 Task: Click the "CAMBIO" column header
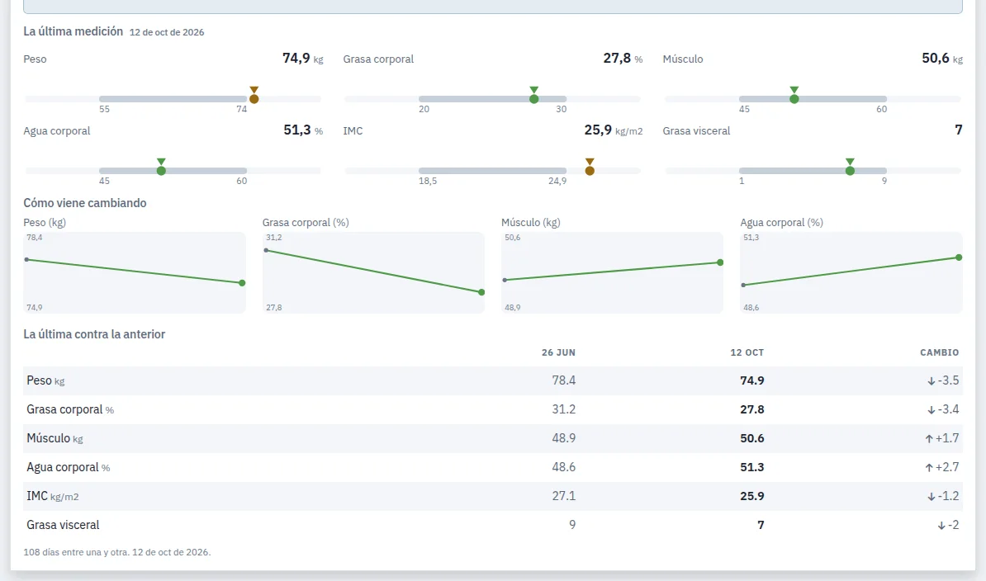click(940, 352)
